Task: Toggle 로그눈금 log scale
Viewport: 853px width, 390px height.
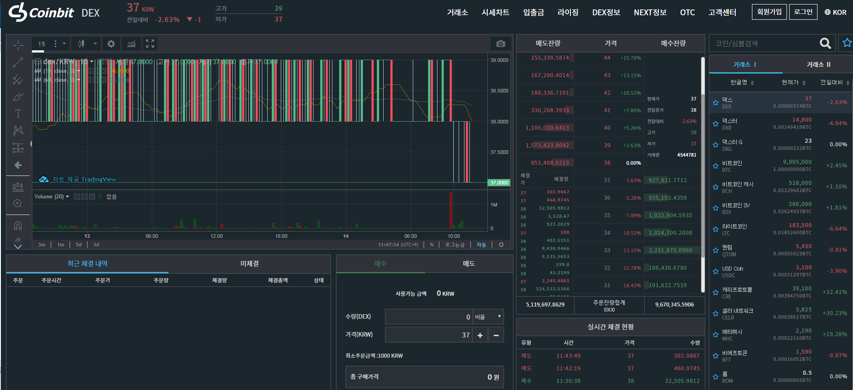Action: (x=455, y=245)
